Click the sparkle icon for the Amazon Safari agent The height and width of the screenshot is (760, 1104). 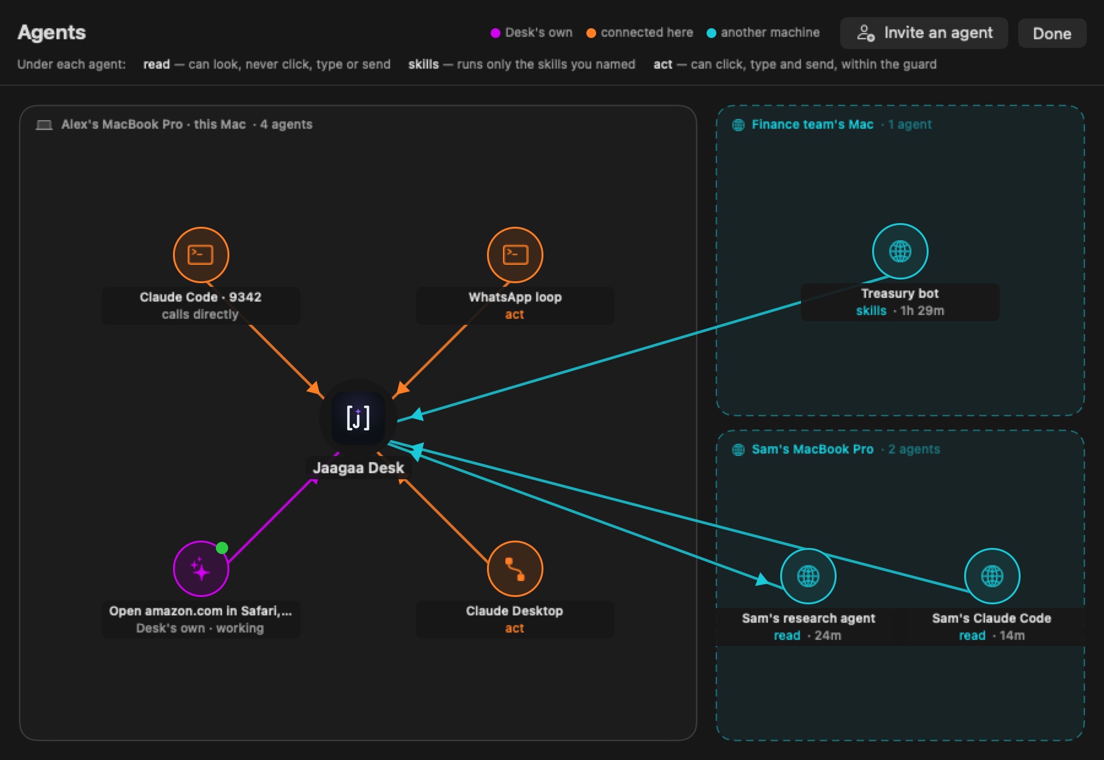click(x=201, y=569)
